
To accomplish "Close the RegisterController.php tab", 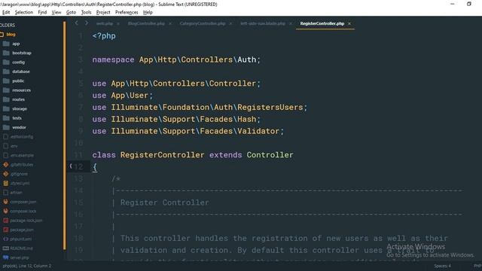I will pyautogui.click(x=349, y=23).
